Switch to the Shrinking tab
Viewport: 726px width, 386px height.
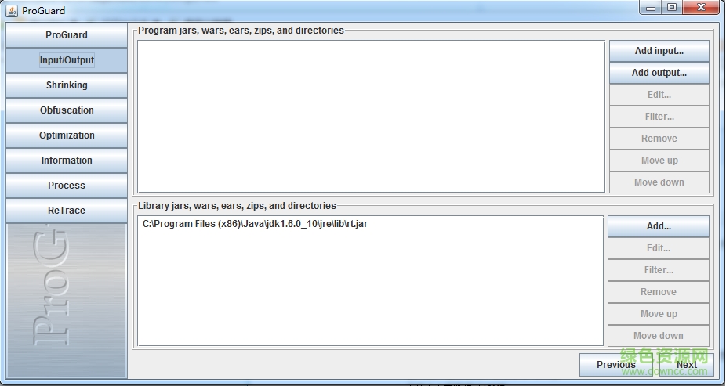(66, 85)
